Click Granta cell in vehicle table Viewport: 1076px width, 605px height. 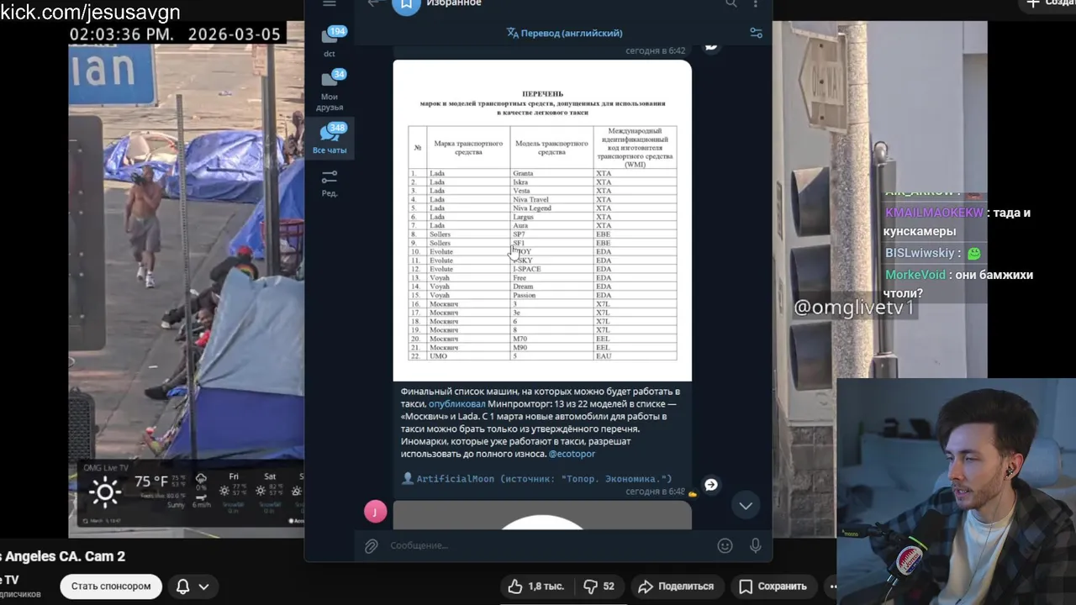coord(551,173)
